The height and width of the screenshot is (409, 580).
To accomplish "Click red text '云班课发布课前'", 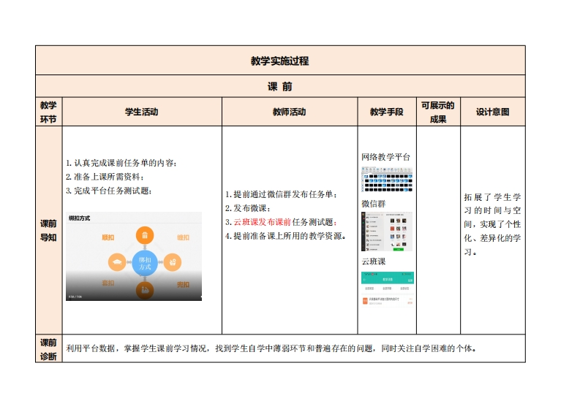I will click(x=263, y=222).
